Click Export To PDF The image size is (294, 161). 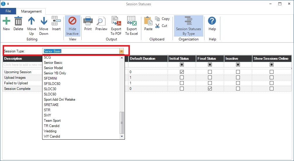(116, 26)
